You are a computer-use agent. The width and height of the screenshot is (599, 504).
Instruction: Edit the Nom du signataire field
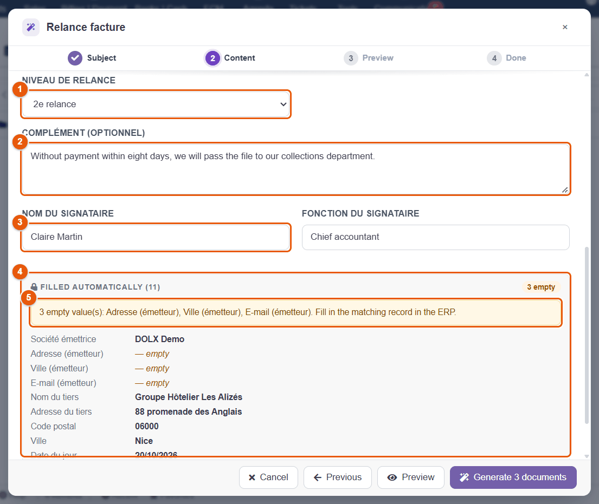tap(156, 237)
